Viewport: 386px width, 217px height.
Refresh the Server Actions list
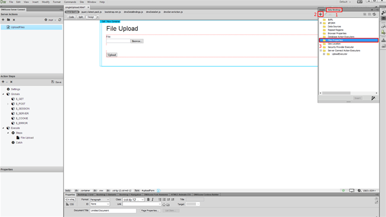[60, 20]
